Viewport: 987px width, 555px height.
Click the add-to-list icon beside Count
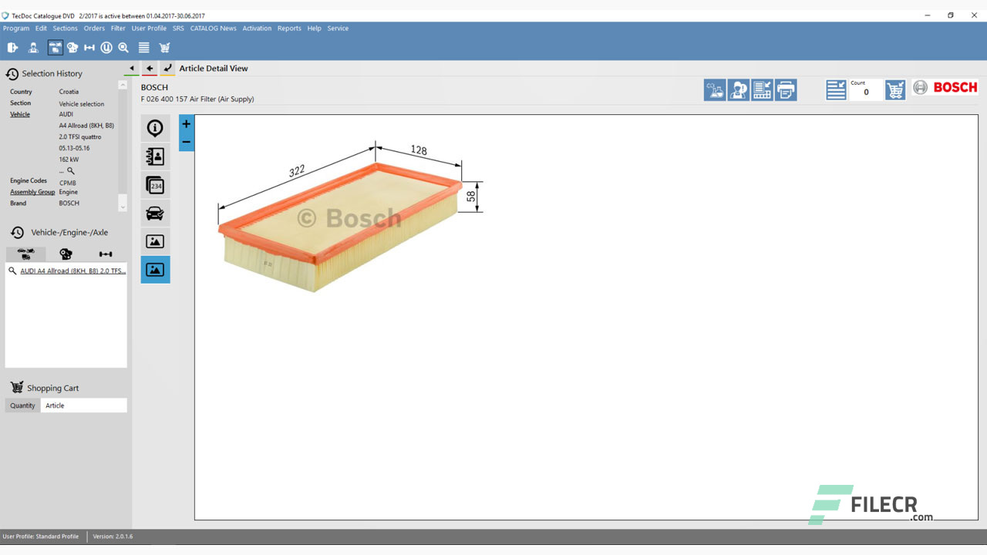(837, 90)
